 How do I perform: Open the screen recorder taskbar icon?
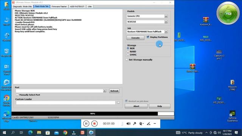[91, 133]
